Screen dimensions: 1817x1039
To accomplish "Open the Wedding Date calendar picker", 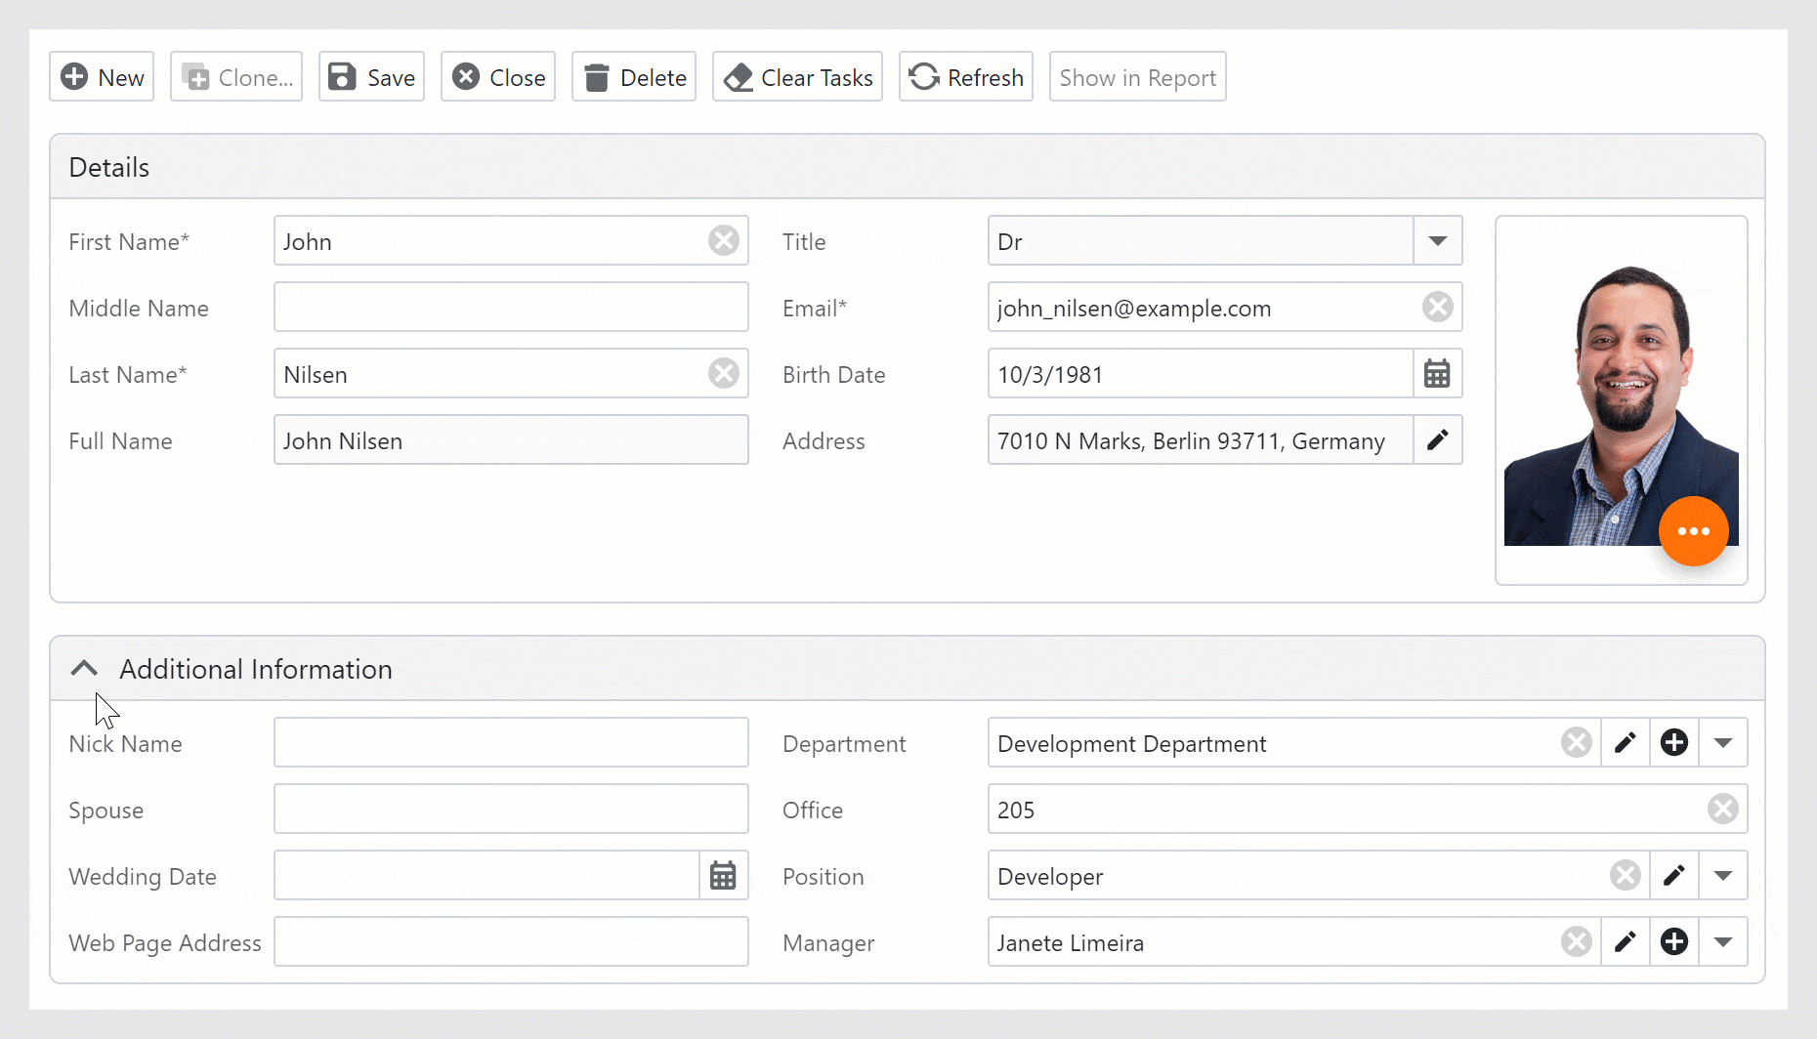I will point(724,875).
